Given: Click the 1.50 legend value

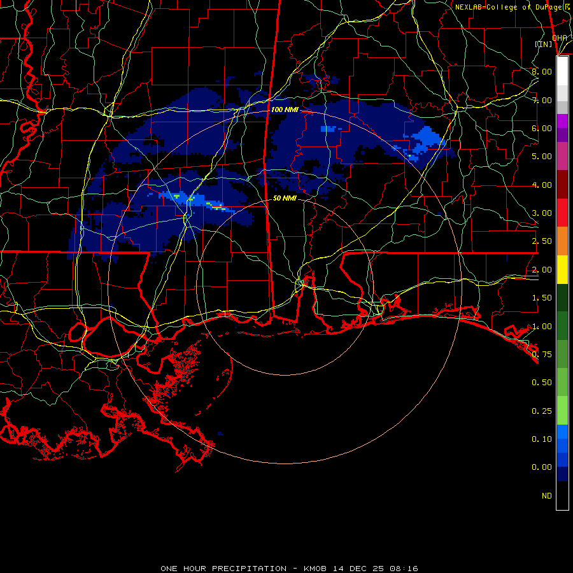Looking at the screenshot, I should [542, 298].
